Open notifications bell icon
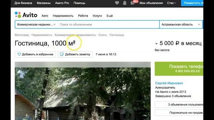Image resolution: width=214 pixels, height=120 pixels. (x=125, y=3)
